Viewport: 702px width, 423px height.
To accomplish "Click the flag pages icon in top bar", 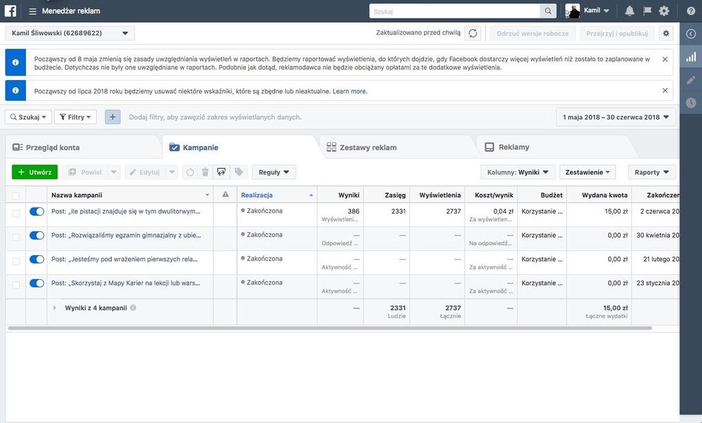I will coord(647,11).
